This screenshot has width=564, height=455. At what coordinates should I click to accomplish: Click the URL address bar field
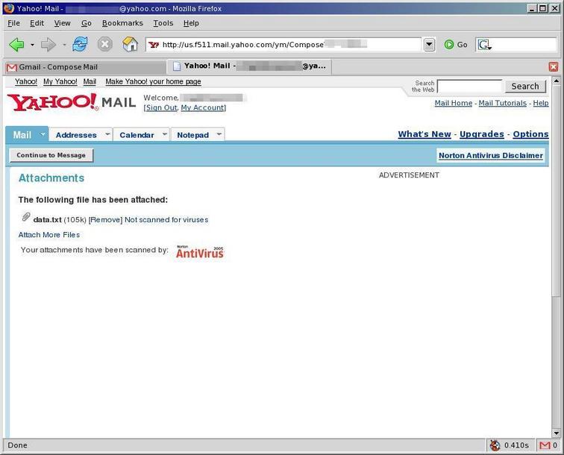click(283, 45)
